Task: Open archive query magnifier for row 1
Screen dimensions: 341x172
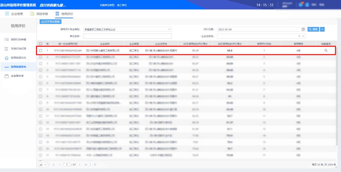Action: point(326,50)
